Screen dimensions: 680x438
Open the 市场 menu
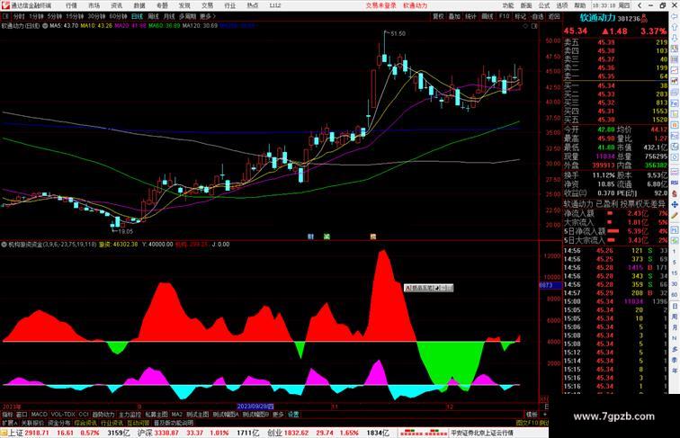click(94, 5)
